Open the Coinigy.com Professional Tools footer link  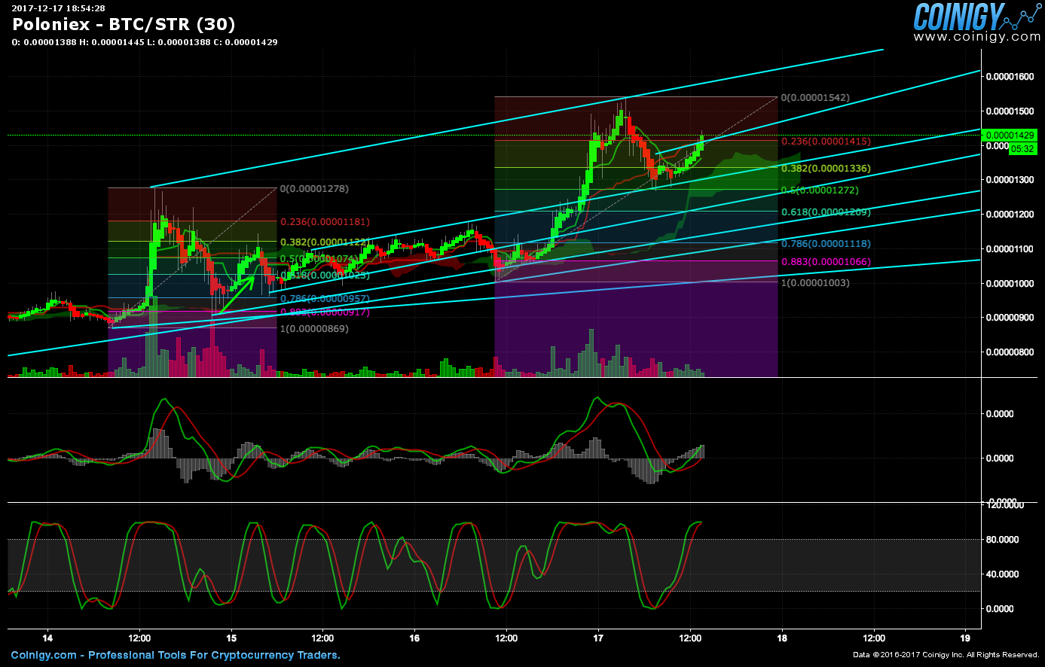pyautogui.click(x=176, y=655)
